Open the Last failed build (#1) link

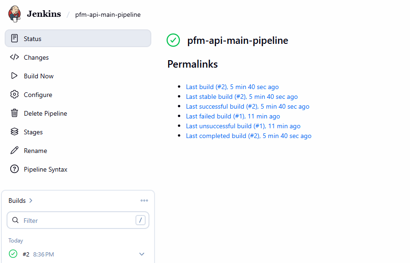tap(233, 116)
